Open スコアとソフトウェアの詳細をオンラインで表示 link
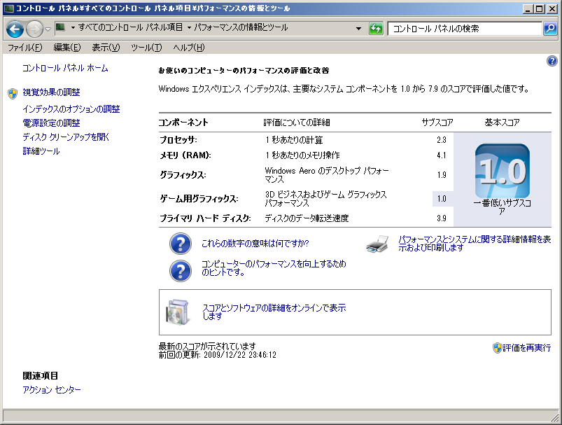Image resolution: width=562 pixels, height=425 pixels. [274, 312]
